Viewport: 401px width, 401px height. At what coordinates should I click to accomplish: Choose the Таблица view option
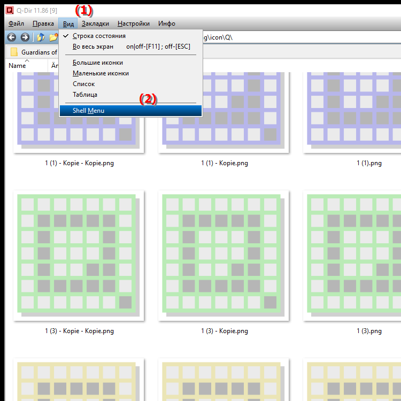130,95
